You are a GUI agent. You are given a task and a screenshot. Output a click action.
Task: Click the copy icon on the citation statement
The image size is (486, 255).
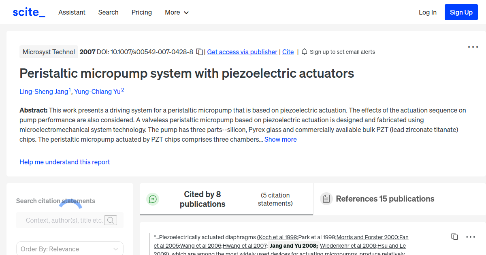click(x=454, y=236)
